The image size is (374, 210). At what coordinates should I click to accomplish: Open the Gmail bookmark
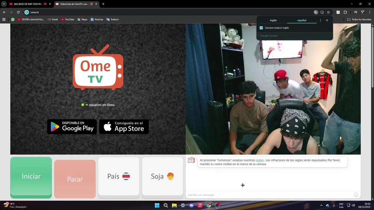[x=52, y=20]
